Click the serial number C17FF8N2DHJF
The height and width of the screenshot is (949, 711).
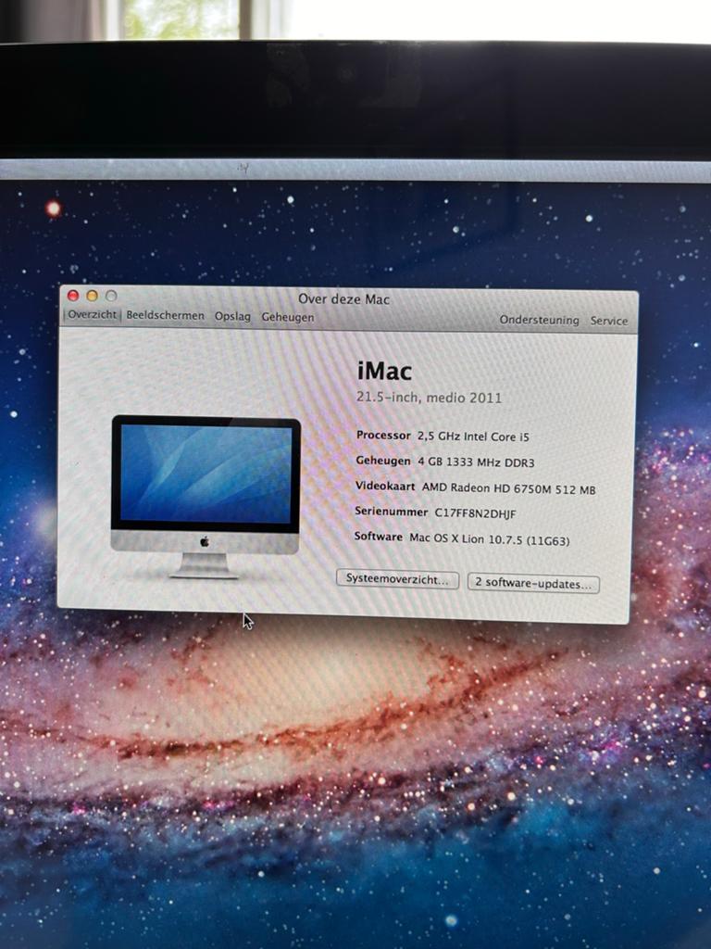point(475,513)
